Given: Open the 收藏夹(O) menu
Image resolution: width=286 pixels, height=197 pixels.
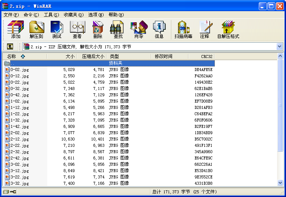Looking at the screenshot, I should [73, 15].
